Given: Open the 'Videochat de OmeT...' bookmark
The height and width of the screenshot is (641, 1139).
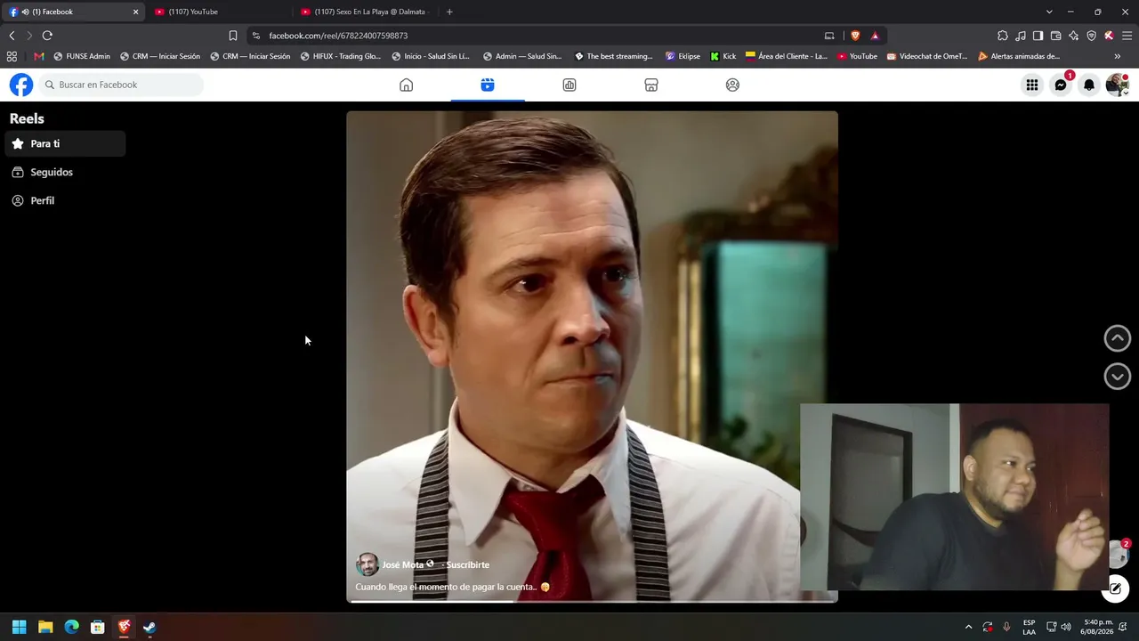Looking at the screenshot, I should pyautogui.click(x=927, y=56).
